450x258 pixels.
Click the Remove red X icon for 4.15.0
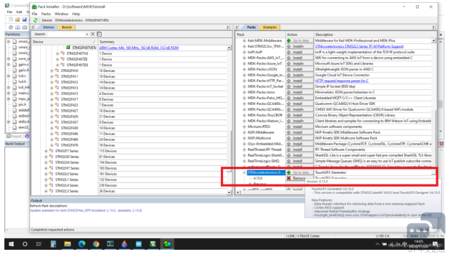tap(288, 178)
